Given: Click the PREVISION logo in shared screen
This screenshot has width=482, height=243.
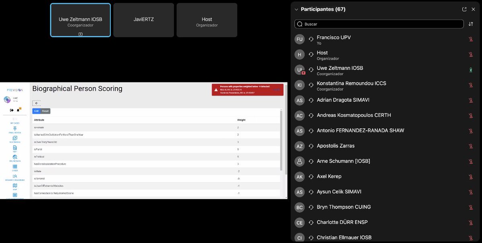Looking at the screenshot, I should tap(15, 90).
